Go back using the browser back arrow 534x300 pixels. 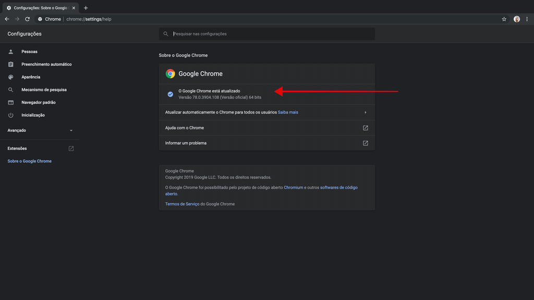coord(7,19)
